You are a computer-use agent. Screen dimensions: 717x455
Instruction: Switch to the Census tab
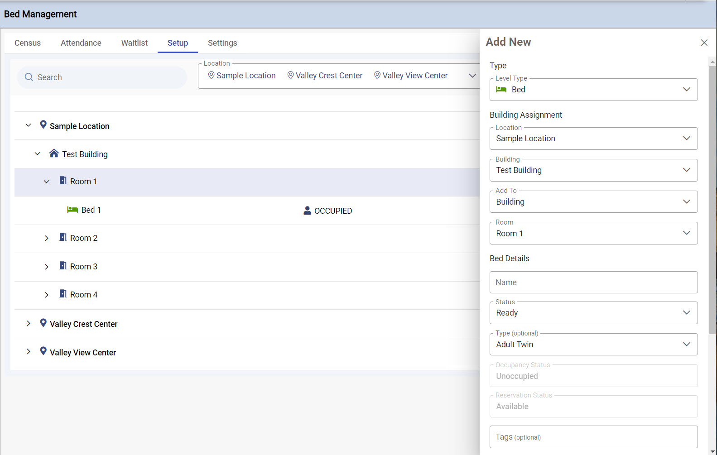tap(28, 43)
